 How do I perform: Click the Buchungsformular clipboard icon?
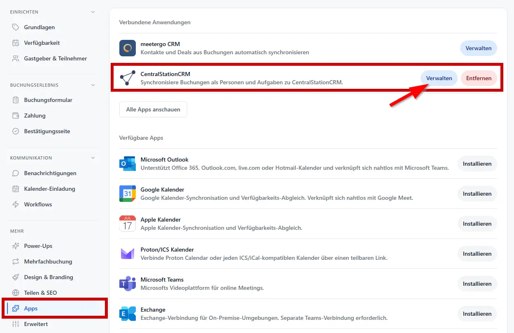click(x=16, y=100)
